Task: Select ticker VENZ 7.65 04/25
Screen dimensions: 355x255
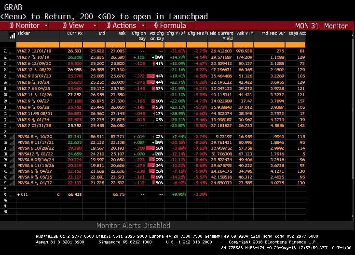Action: tap(34, 89)
